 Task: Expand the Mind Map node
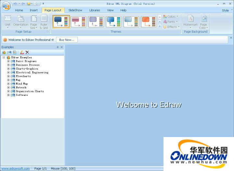(x=8, y=84)
